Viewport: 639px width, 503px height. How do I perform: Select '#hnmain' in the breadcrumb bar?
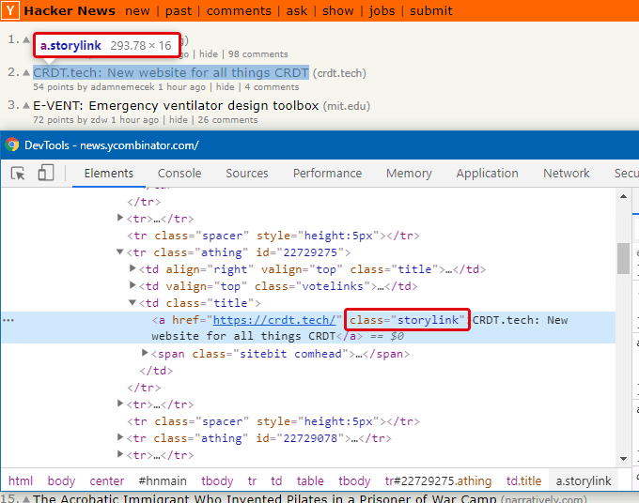pyautogui.click(x=163, y=481)
